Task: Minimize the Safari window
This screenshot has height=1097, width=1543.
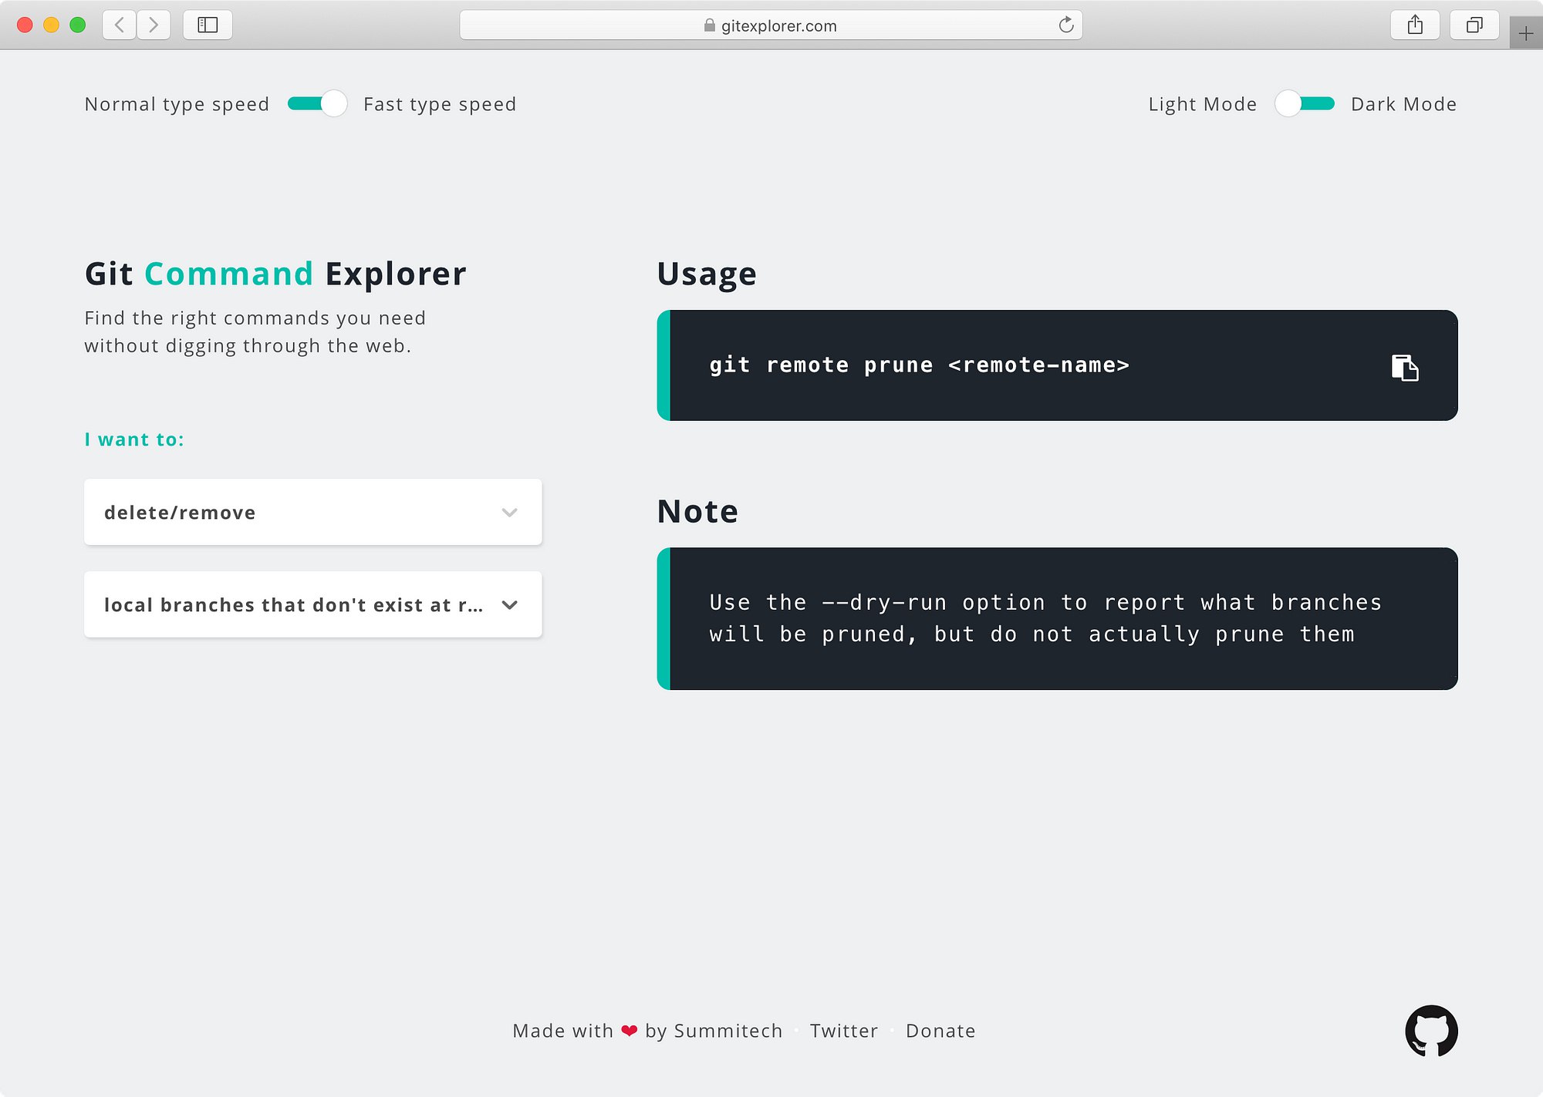Action: click(51, 25)
